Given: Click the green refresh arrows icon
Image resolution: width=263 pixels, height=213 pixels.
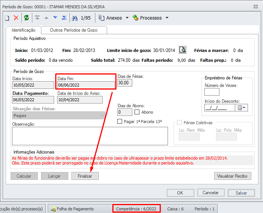Looking at the screenshot, I should click(27, 18).
